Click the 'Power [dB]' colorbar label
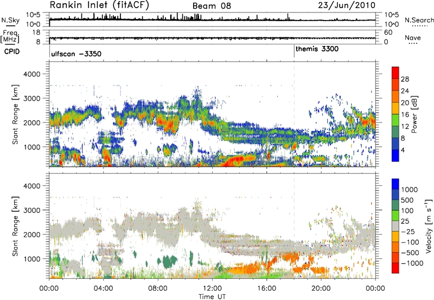Image resolution: width=434 pixels, height=300 pixels. (x=414, y=114)
